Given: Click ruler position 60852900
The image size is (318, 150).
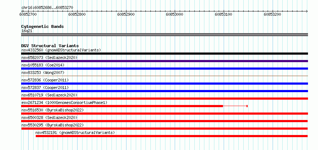Looking at the screenshot, I should tap(126, 14).
